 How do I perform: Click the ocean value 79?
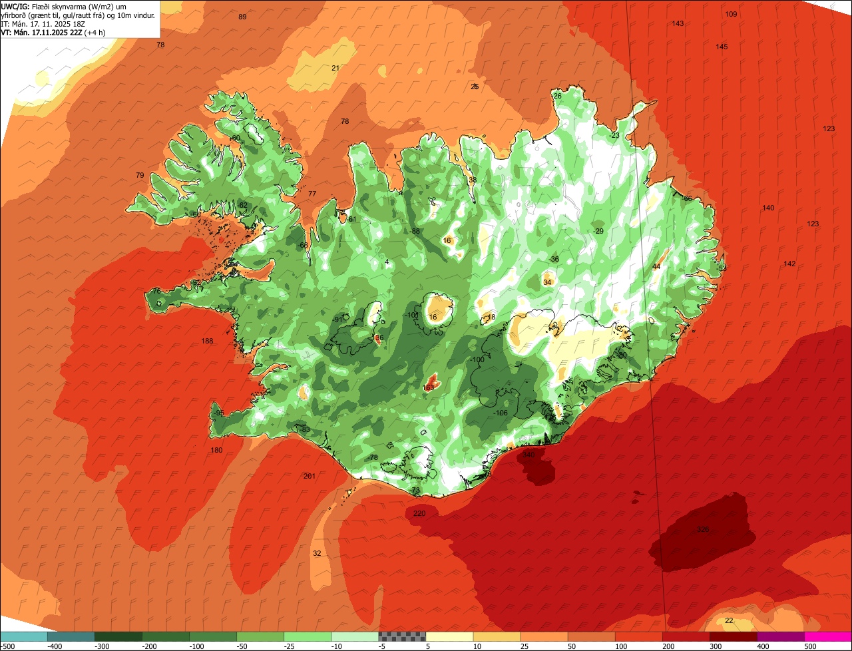click(140, 175)
